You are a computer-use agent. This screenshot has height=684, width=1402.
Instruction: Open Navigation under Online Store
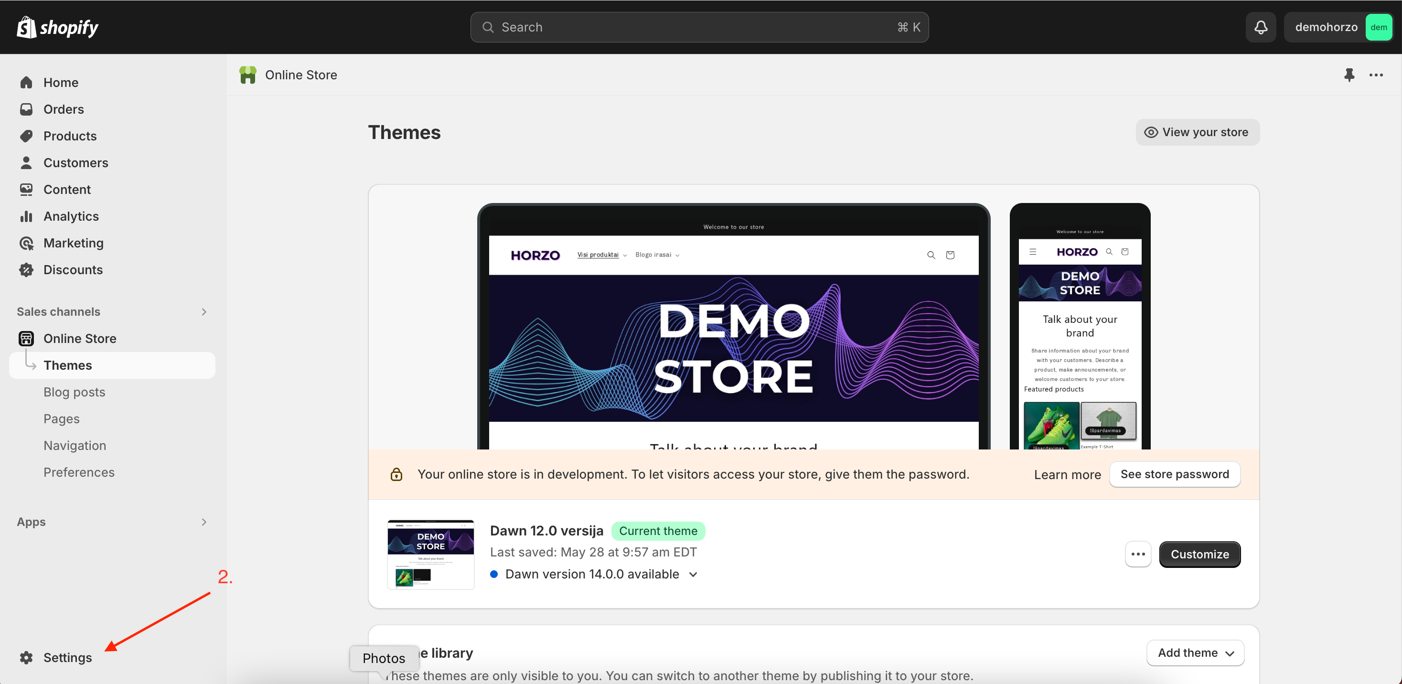pos(75,446)
